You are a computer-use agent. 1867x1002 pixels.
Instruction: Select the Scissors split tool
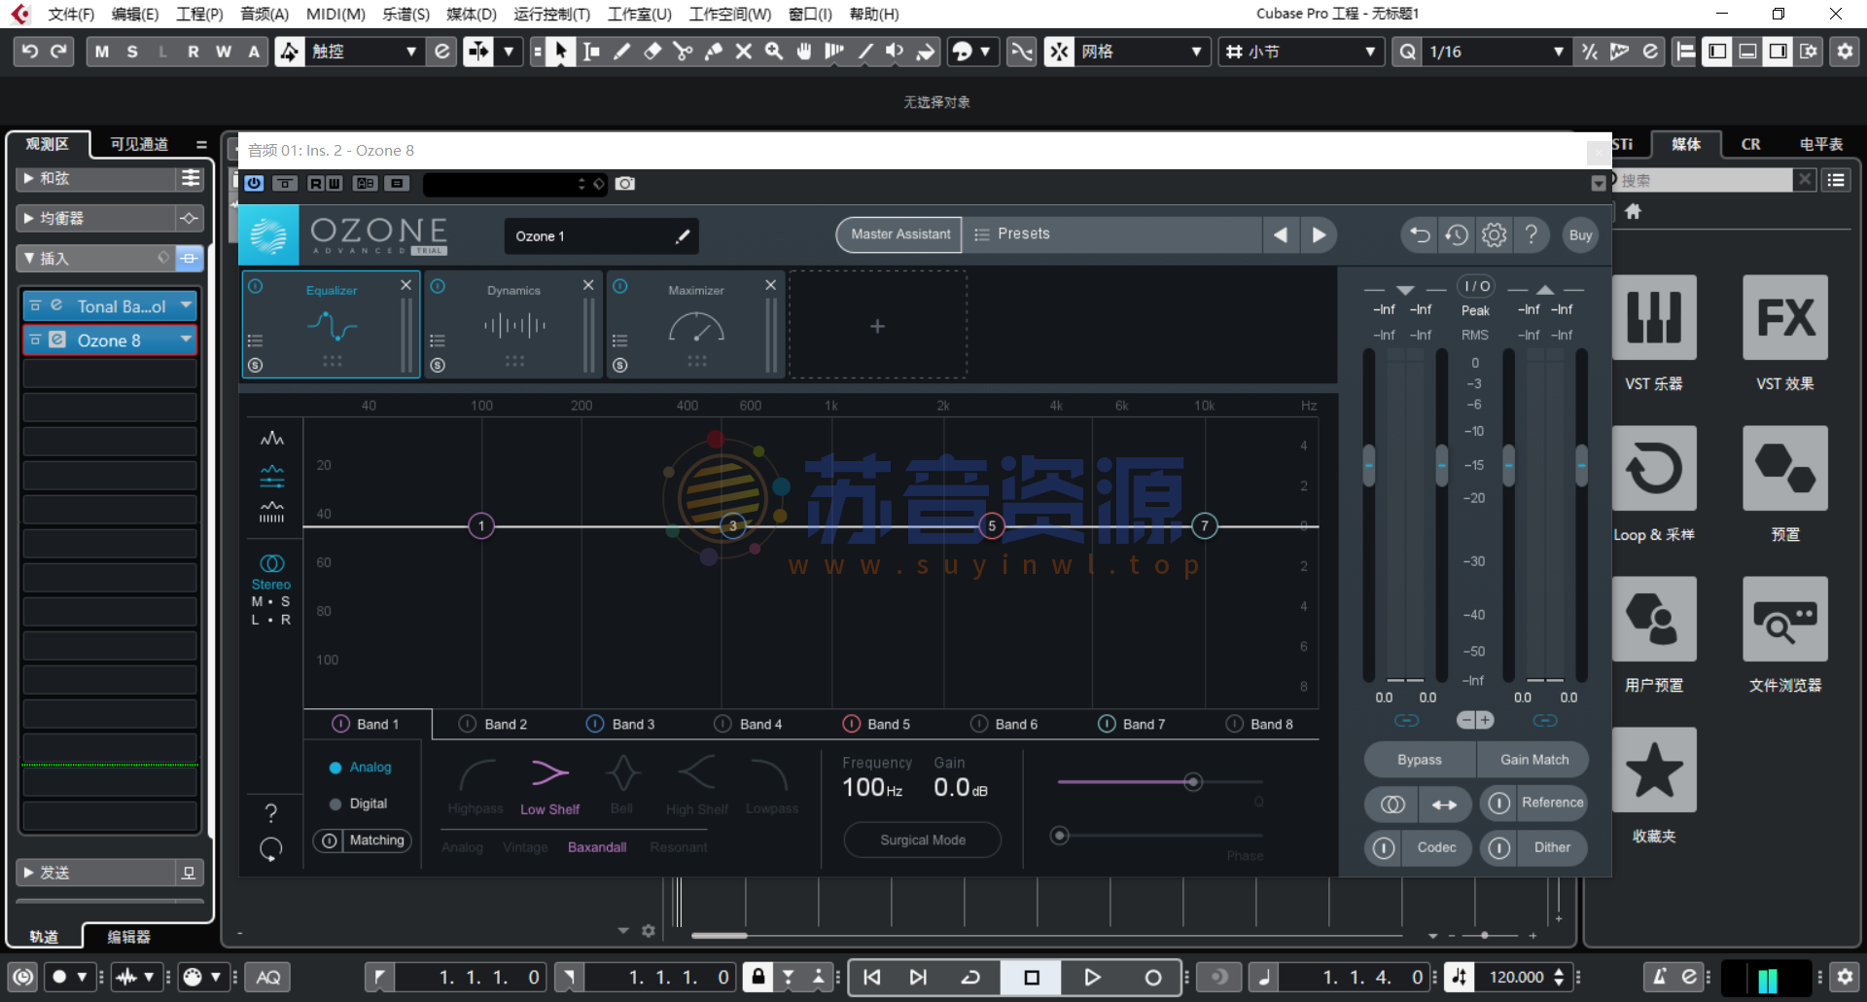pyautogui.click(x=683, y=52)
